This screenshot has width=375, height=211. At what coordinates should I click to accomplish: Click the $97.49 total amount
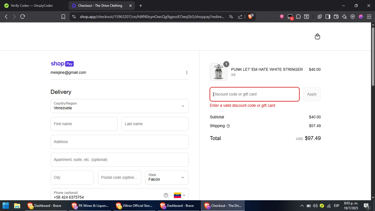[312, 138]
